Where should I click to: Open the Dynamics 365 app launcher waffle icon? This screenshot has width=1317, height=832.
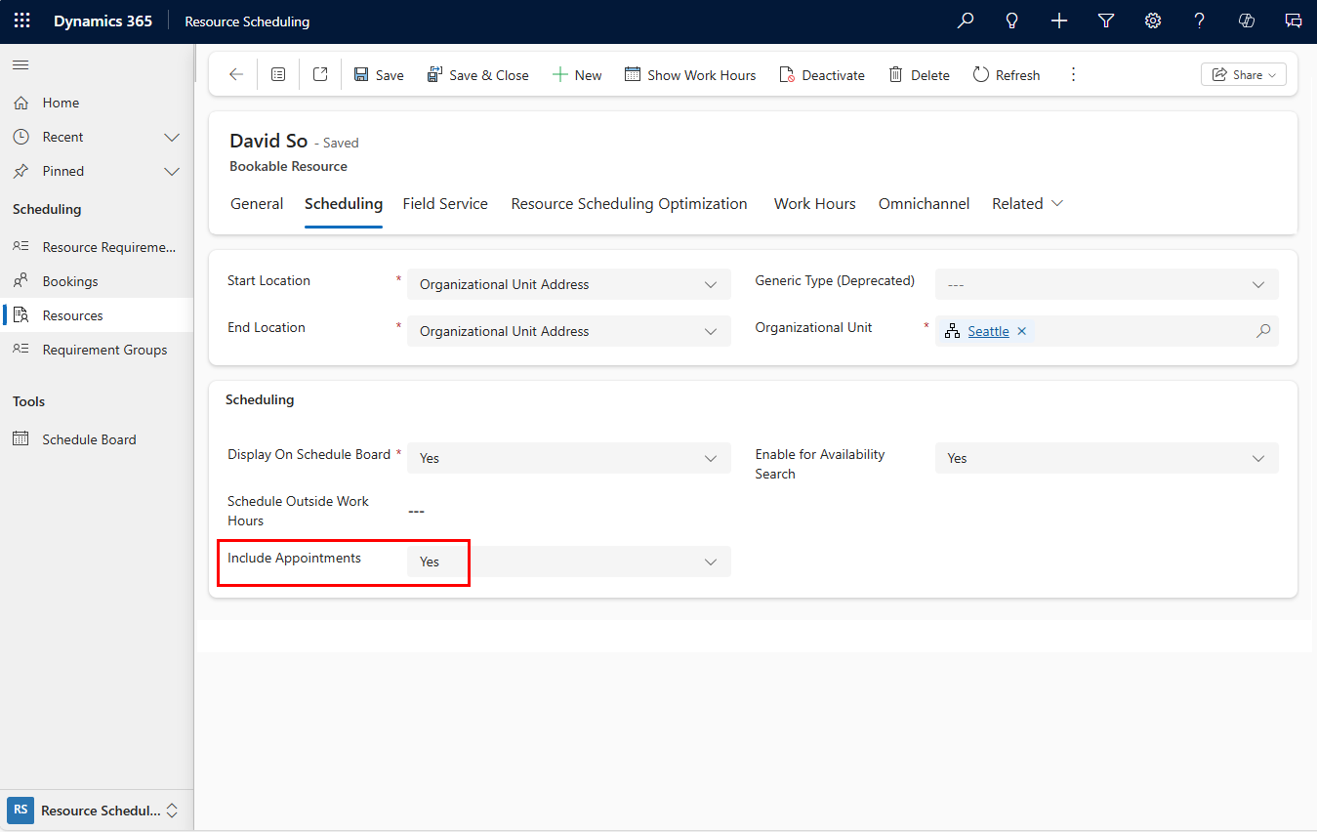click(x=21, y=20)
